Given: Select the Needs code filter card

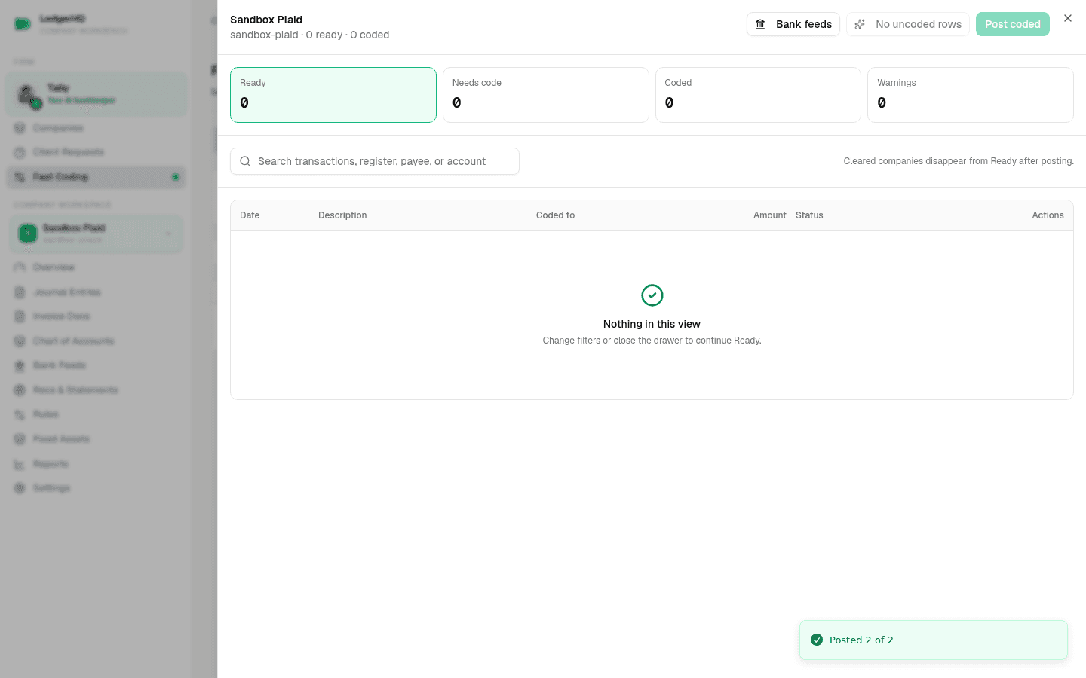Looking at the screenshot, I should 545,95.
